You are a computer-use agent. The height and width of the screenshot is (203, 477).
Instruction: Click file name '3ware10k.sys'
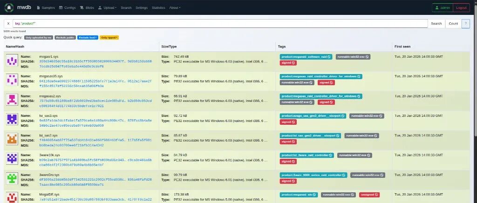[x=48, y=156]
